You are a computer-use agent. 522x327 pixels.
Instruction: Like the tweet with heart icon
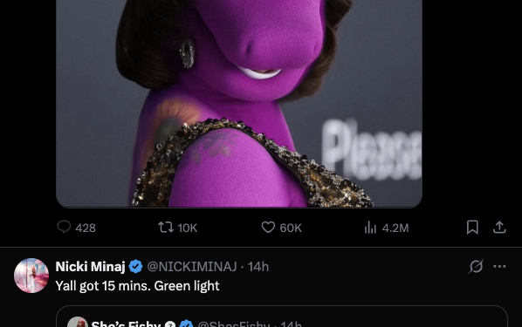(x=268, y=228)
